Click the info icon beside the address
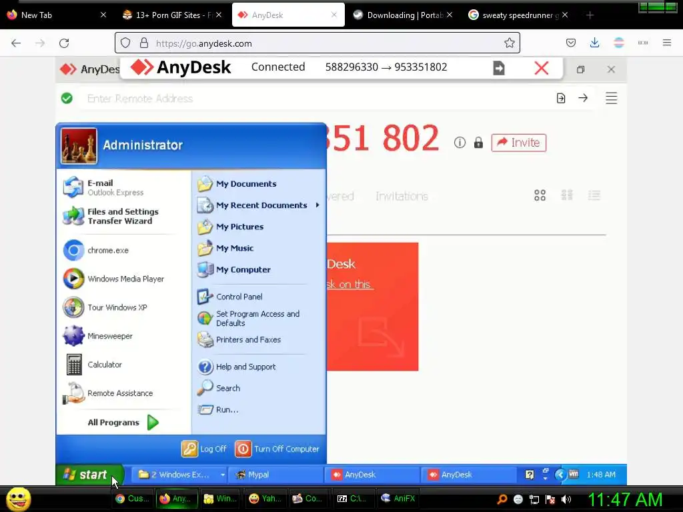This screenshot has height=512, width=683. pyautogui.click(x=460, y=143)
